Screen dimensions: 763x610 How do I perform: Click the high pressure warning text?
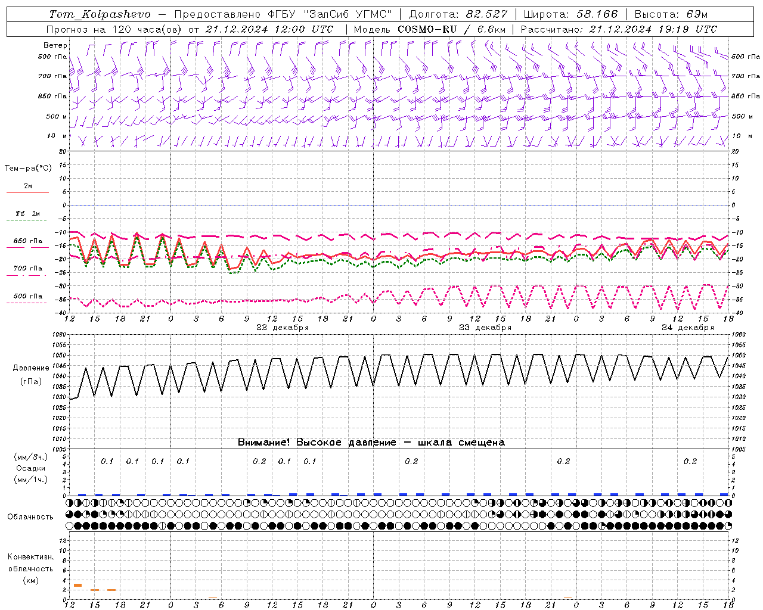(x=371, y=442)
